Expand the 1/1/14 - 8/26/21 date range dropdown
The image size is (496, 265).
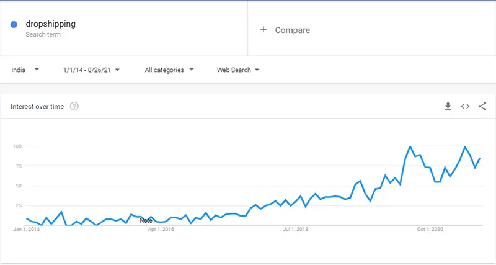pyautogui.click(x=91, y=70)
